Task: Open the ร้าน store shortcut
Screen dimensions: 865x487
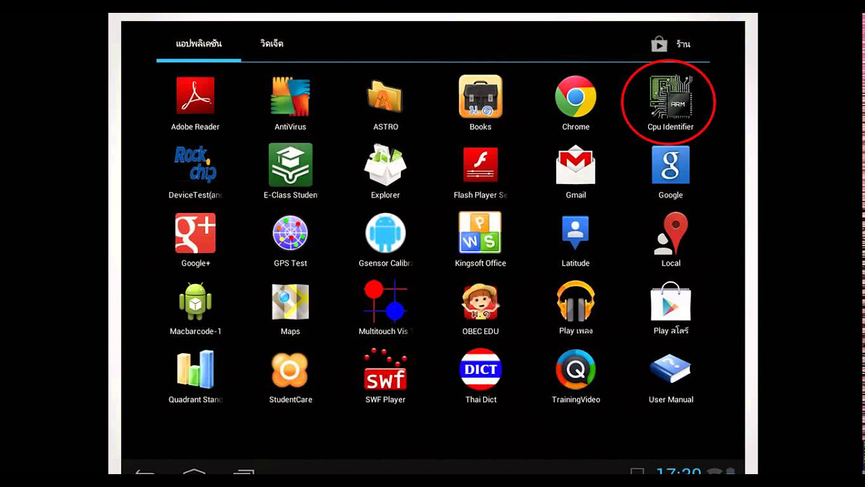Action: (671, 44)
